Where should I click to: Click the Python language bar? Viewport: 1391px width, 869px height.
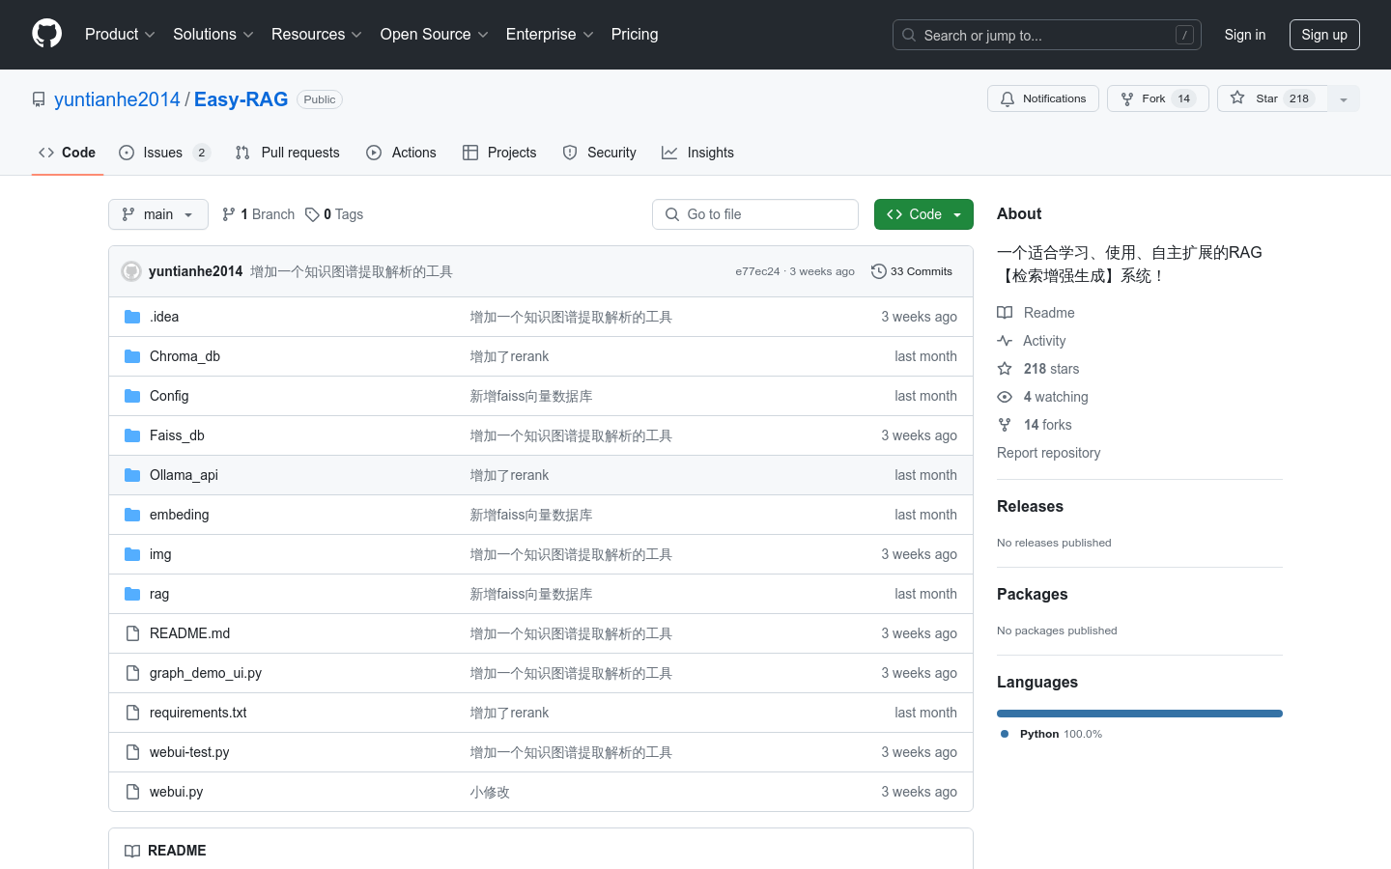click(1140, 714)
